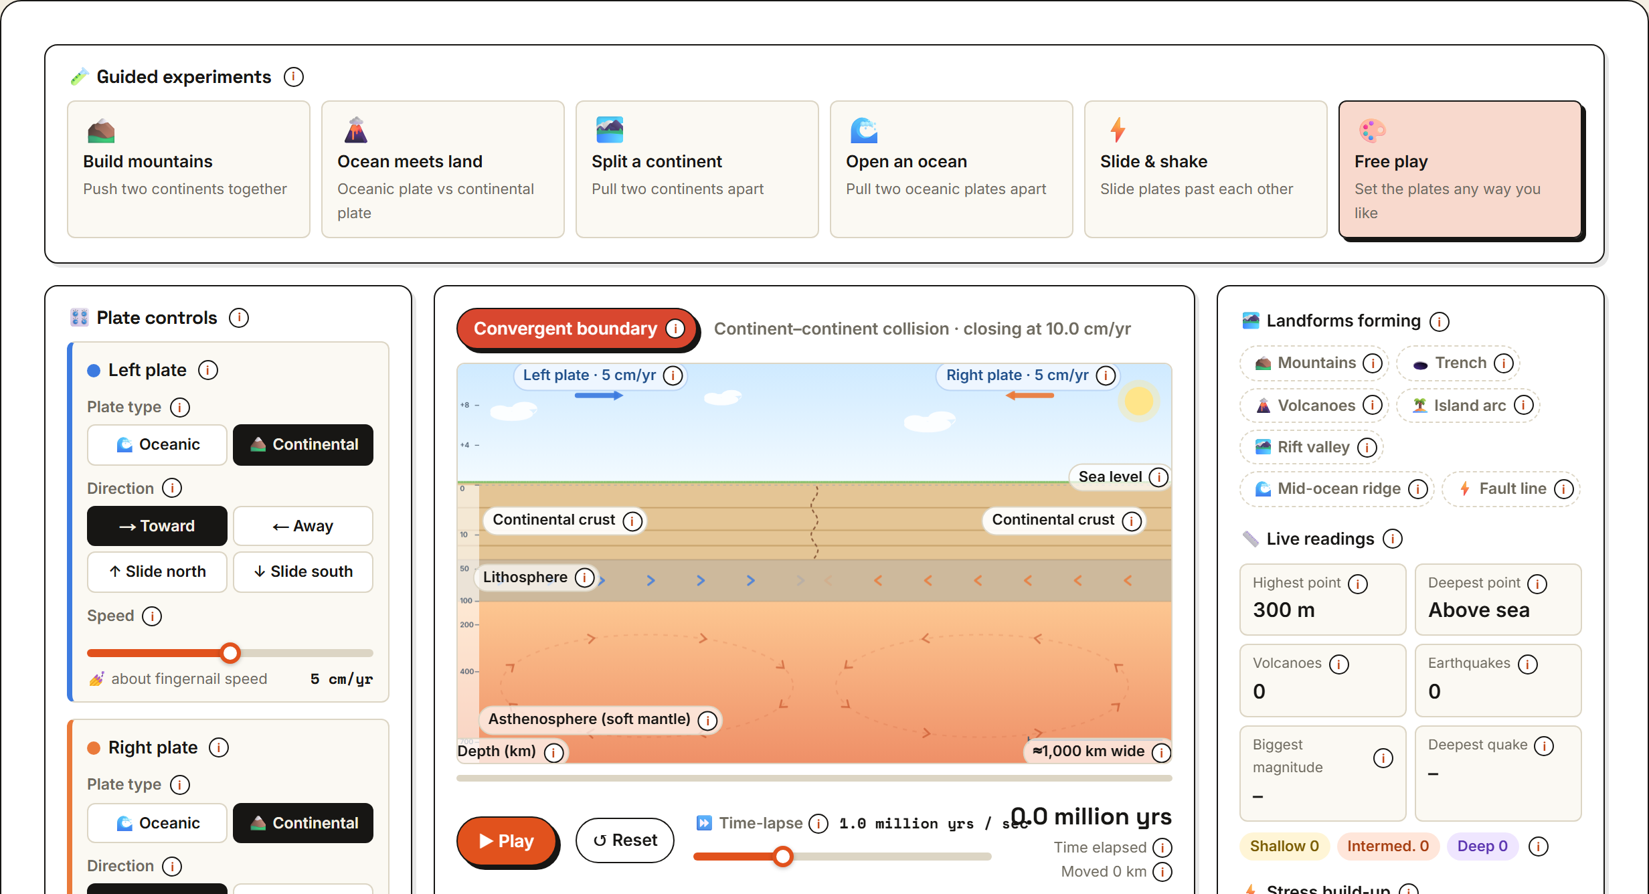Screen dimensions: 1649x894
Task: Click info icon beside Landforms forming
Action: [1440, 322]
